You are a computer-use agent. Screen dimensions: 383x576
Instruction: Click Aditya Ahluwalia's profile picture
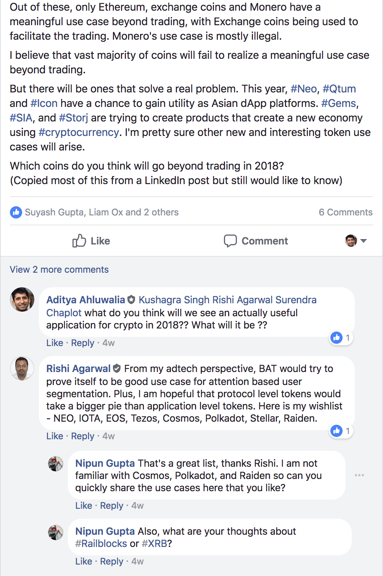tap(22, 299)
